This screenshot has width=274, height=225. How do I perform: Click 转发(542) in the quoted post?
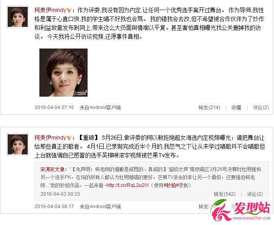point(225,194)
